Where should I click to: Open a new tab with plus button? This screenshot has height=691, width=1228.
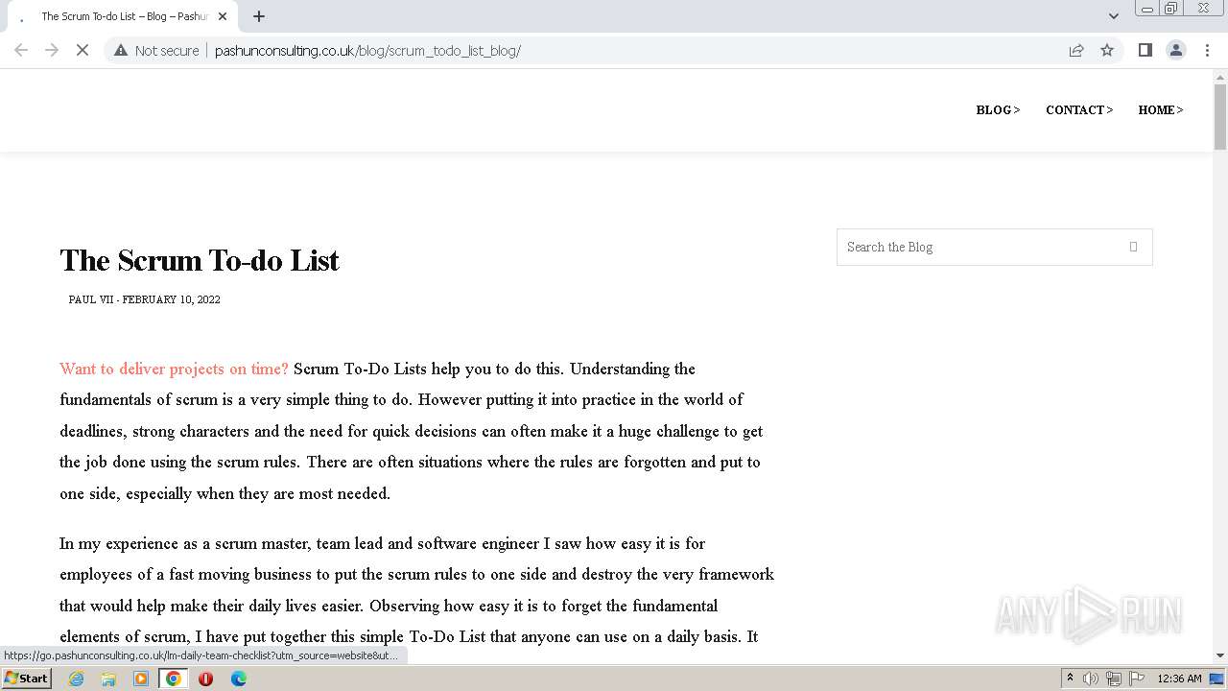tap(259, 16)
